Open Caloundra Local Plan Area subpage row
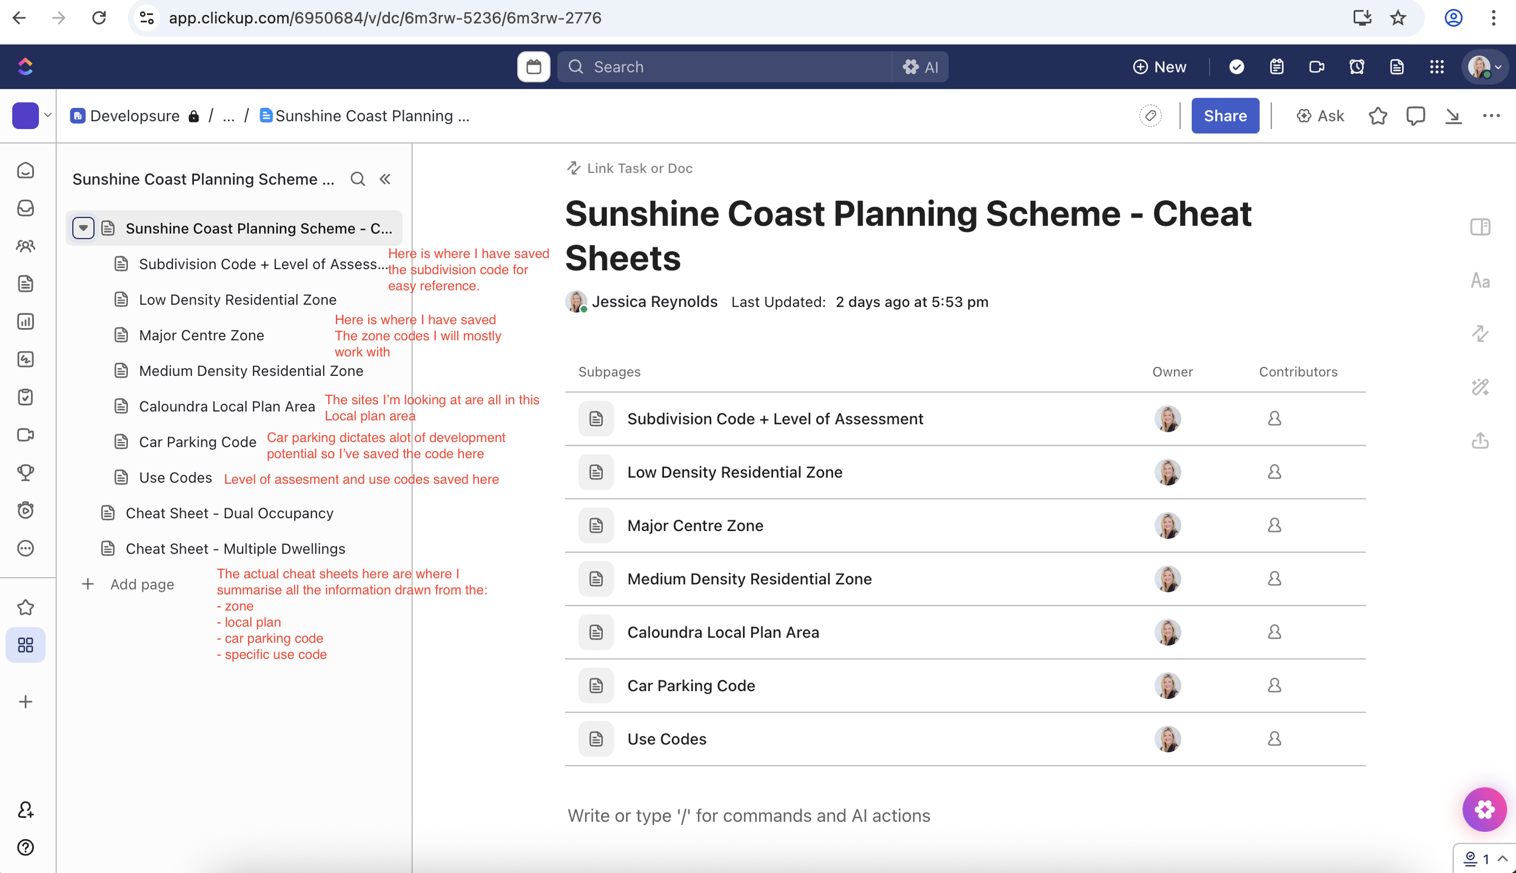1516x873 pixels. click(723, 632)
